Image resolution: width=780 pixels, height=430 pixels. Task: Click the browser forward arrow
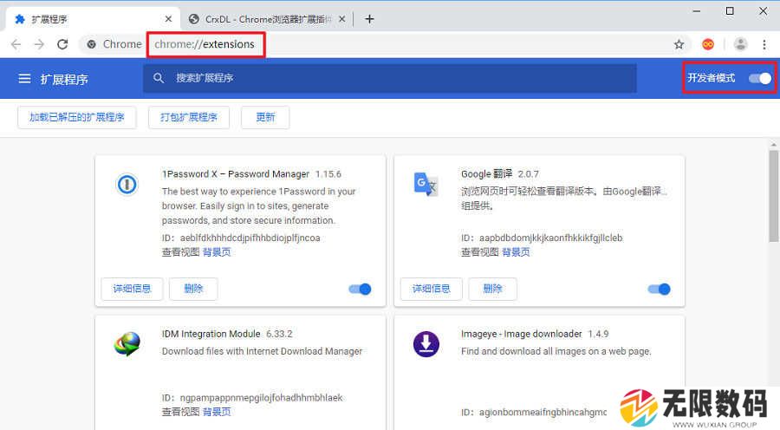pyautogui.click(x=39, y=44)
